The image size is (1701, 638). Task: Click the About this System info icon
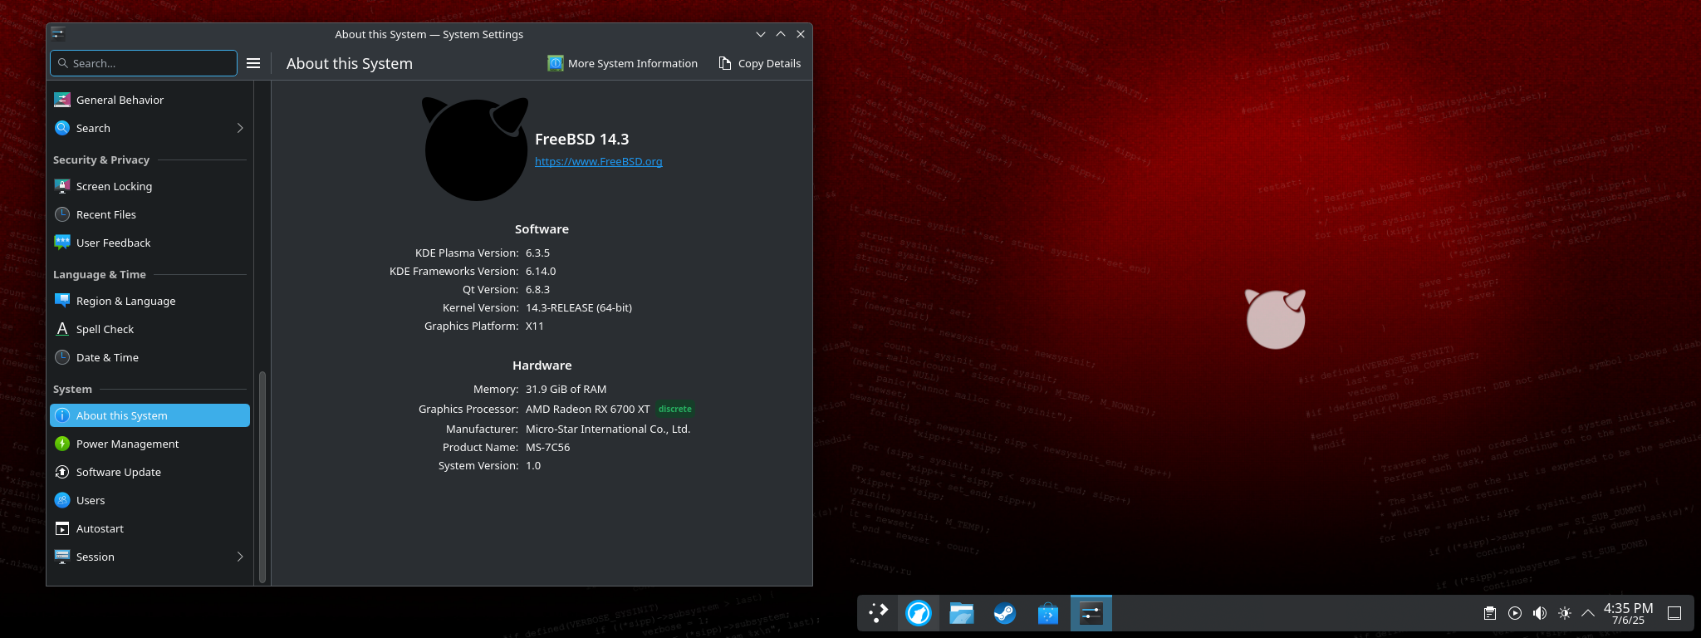click(x=62, y=415)
